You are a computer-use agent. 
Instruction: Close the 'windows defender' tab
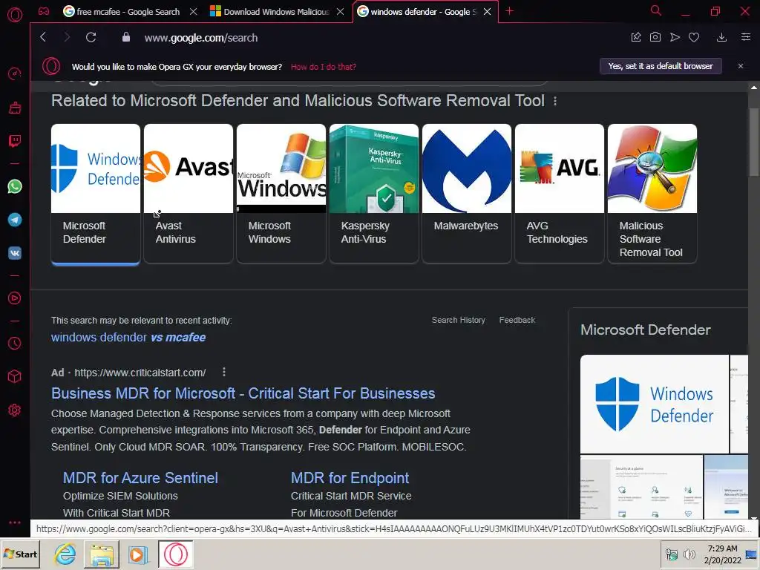(487, 12)
